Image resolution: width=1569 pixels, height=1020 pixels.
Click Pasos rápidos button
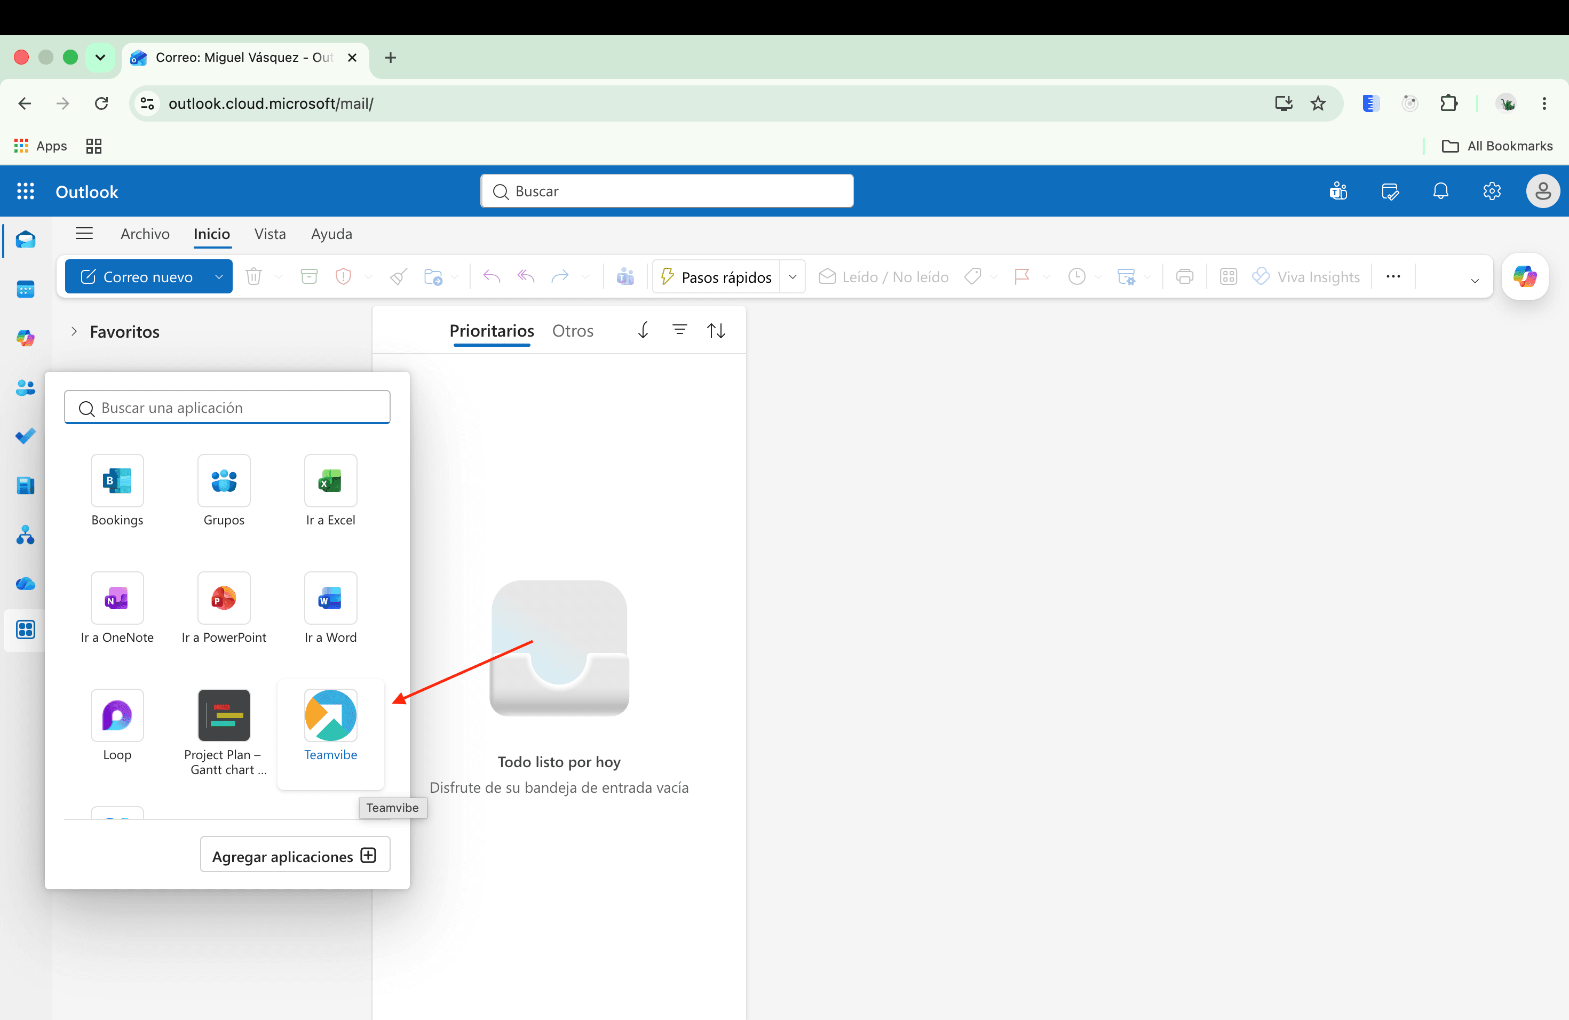716,277
